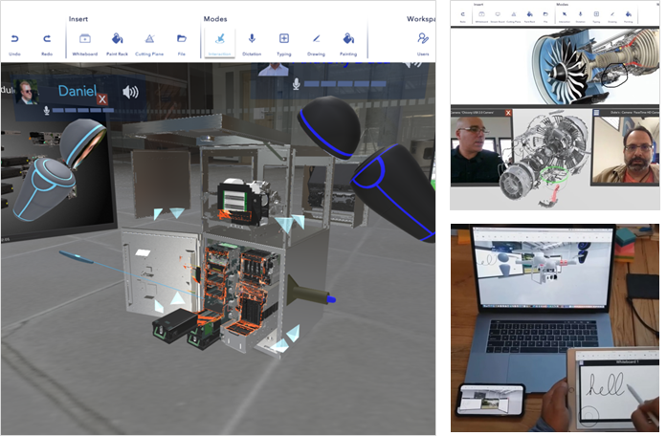Image resolution: width=667 pixels, height=436 pixels.
Task: Switch to Dictation mode in the large toolbar
Action: (x=252, y=44)
